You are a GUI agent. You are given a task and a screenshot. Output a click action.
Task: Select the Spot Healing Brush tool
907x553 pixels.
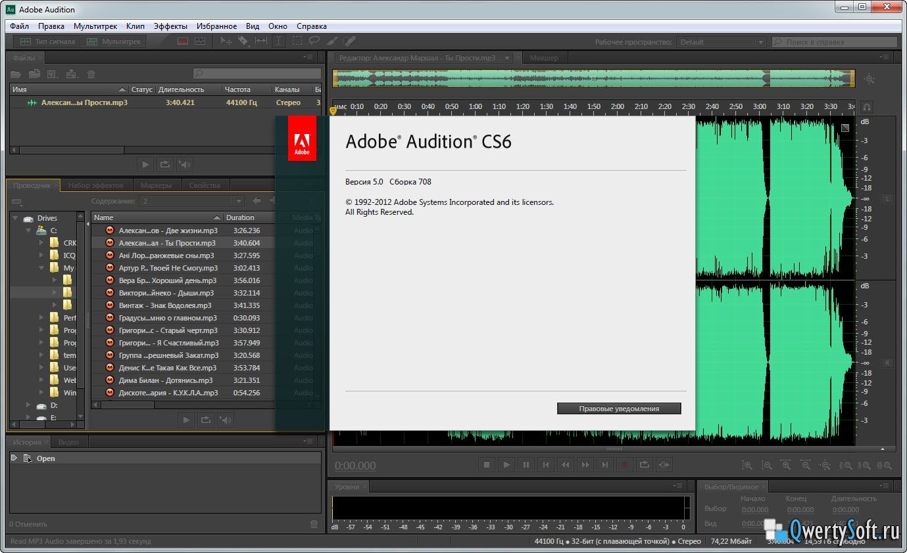tap(349, 41)
